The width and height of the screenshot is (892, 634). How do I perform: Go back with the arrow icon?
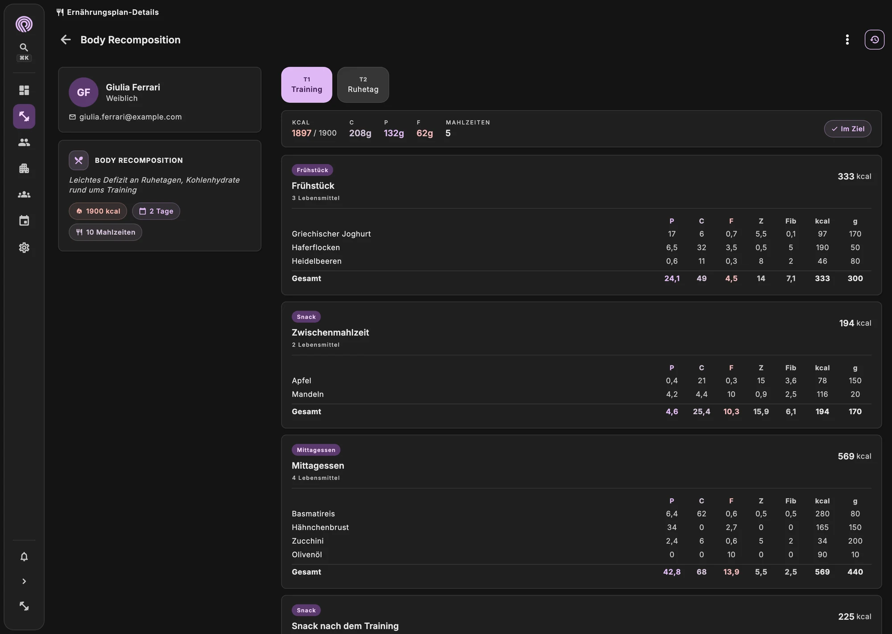tap(66, 40)
